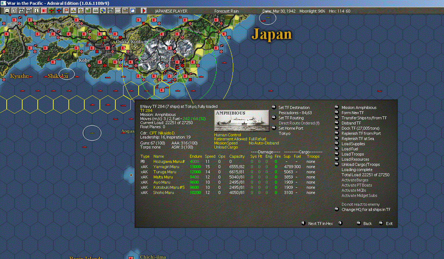
Task: Open the information 'i' toolbar icon
Action: click(36, 11)
